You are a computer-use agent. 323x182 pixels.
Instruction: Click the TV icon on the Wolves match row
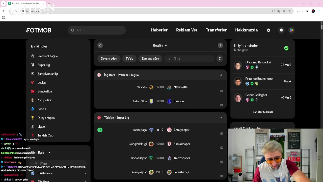(222, 91)
